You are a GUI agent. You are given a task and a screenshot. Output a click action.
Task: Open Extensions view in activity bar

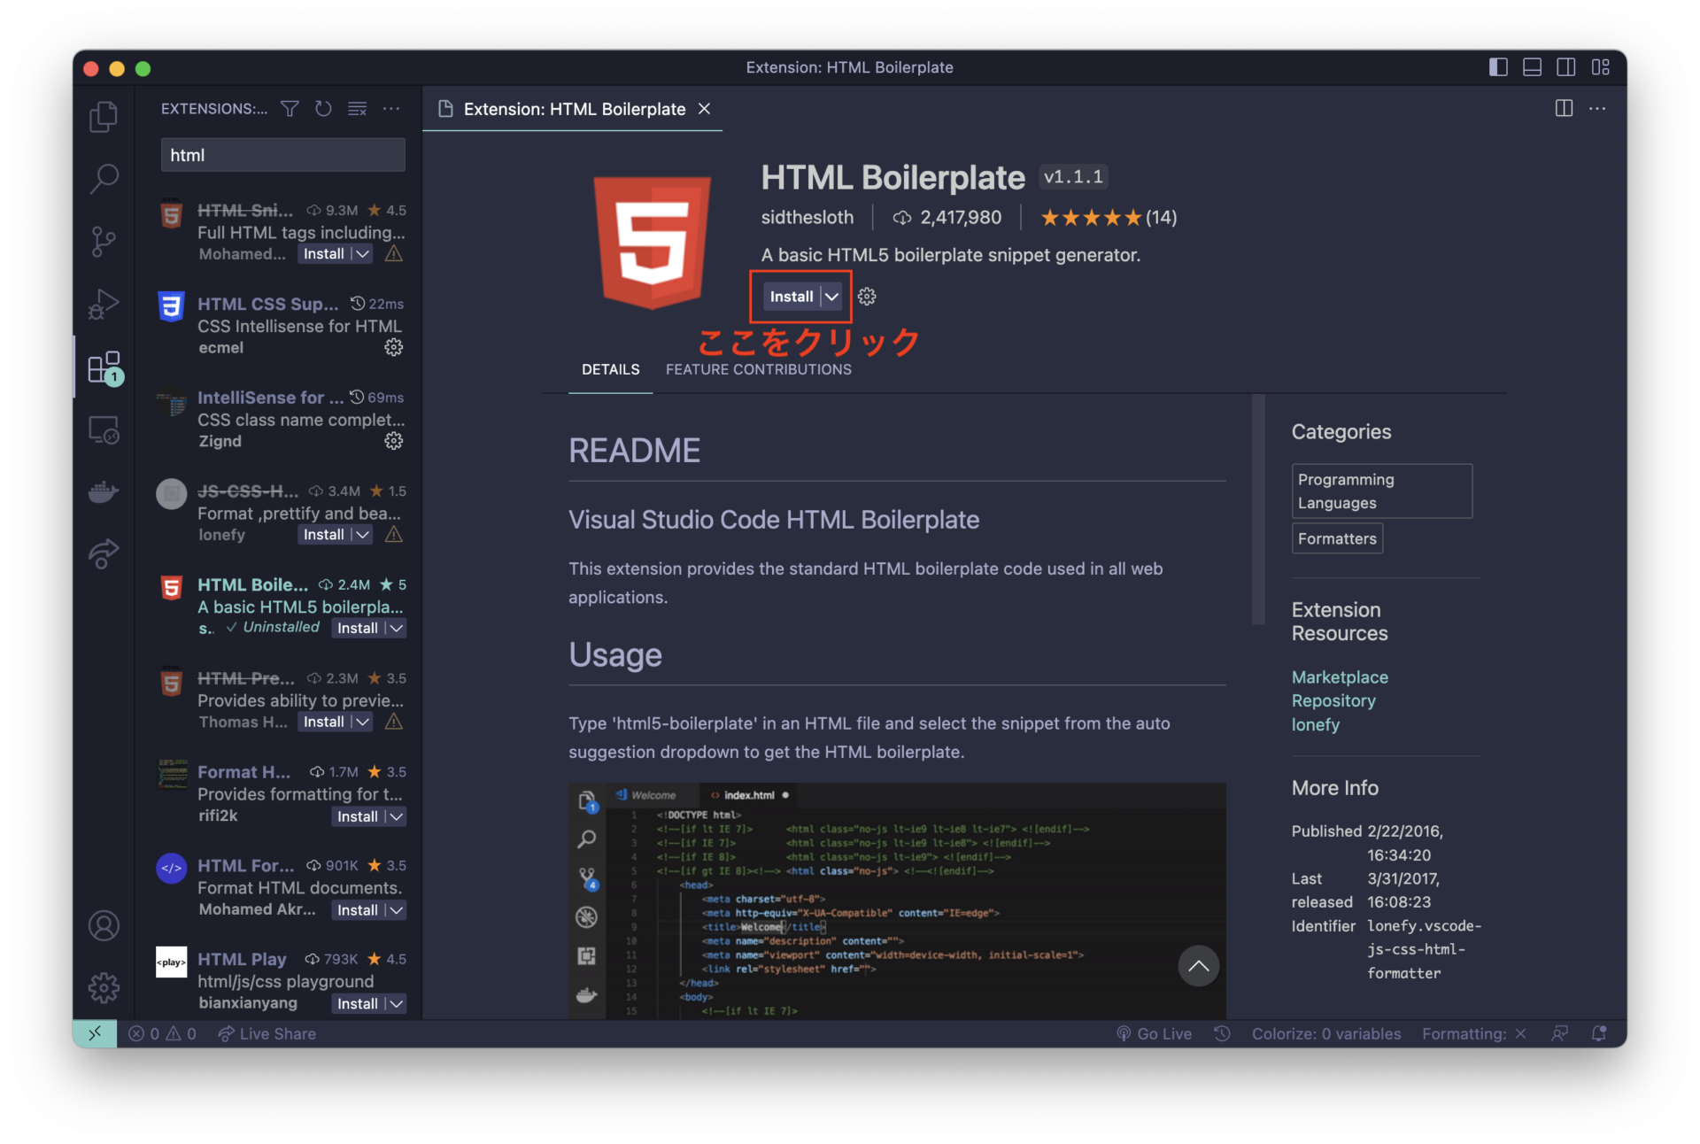coord(104,367)
